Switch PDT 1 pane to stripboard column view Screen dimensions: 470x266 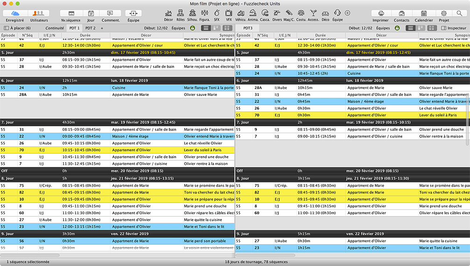coord(216,28)
